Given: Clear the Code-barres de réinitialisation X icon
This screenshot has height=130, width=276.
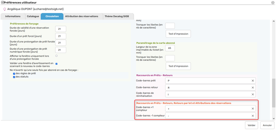Looking at the screenshot, I should tap(253, 94).
